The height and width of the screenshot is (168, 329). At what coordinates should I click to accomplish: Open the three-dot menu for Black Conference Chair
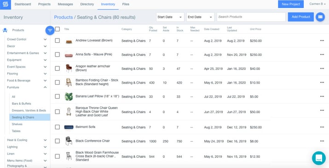[322, 141]
